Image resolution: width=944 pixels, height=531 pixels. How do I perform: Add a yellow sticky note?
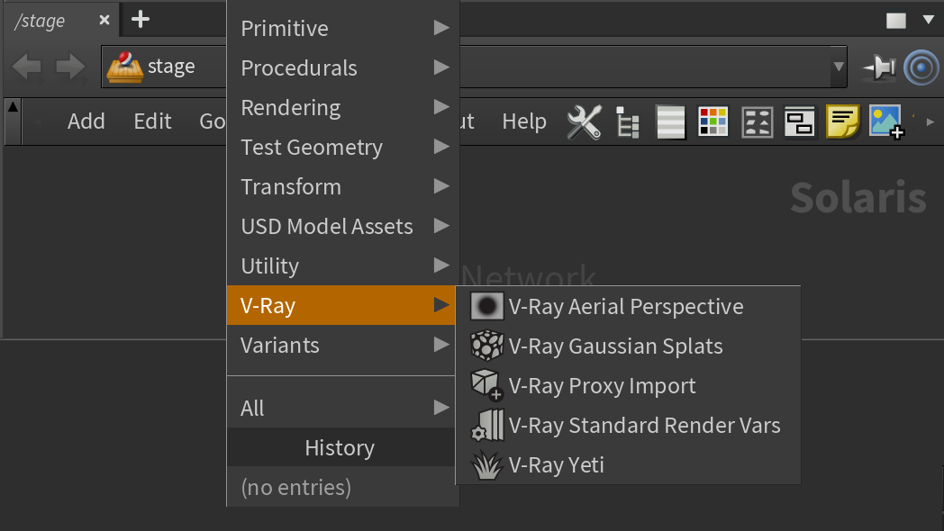pyautogui.click(x=842, y=121)
